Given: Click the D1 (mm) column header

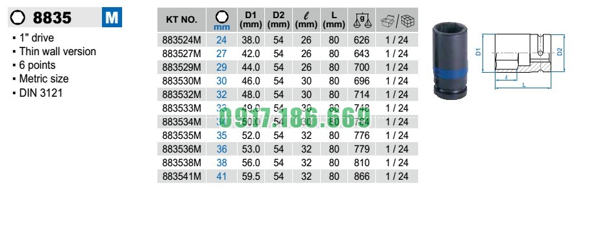Looking at the screenshot, I should pos(251,20).
